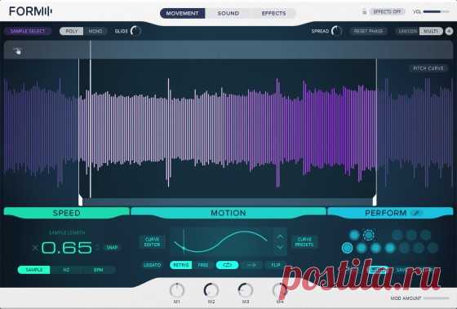Toggle the Effects Off switch
Image resolution: width=457 pixels, height=309 pixels.
click(388, 12)
